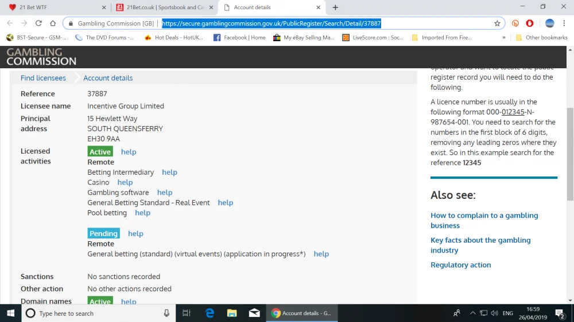Open Regulatory action link
The height and width of the screenshot is (322, 574).
(460, 265)
